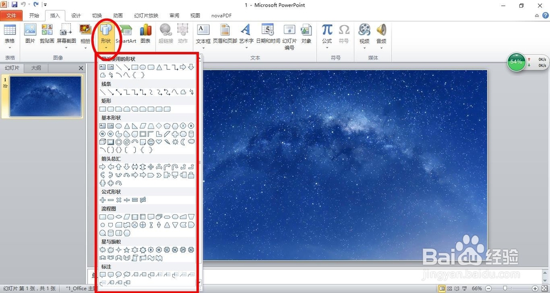Open PowerPoint help question mark
The image size is (550, 293).
point(546,15)
